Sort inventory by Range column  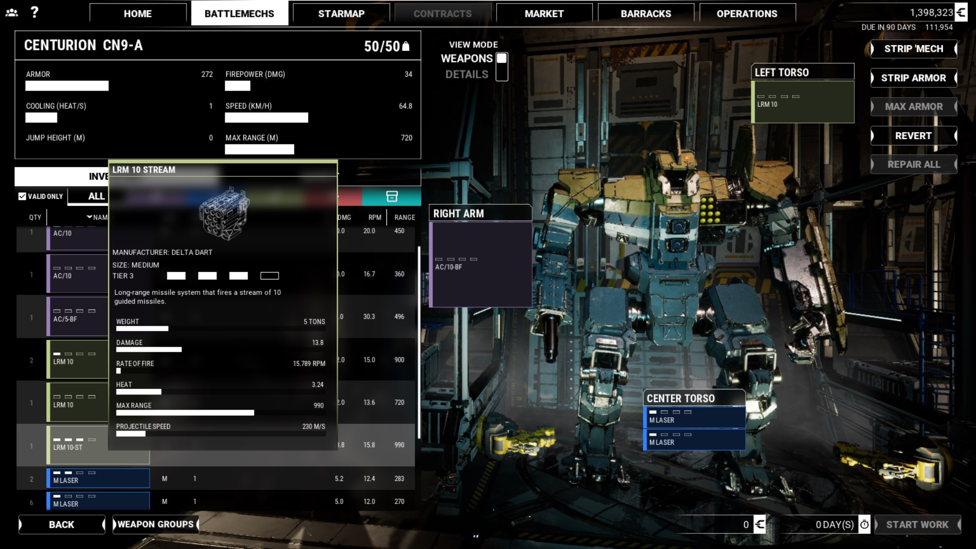pyautogui.click(x=405, y=217)
